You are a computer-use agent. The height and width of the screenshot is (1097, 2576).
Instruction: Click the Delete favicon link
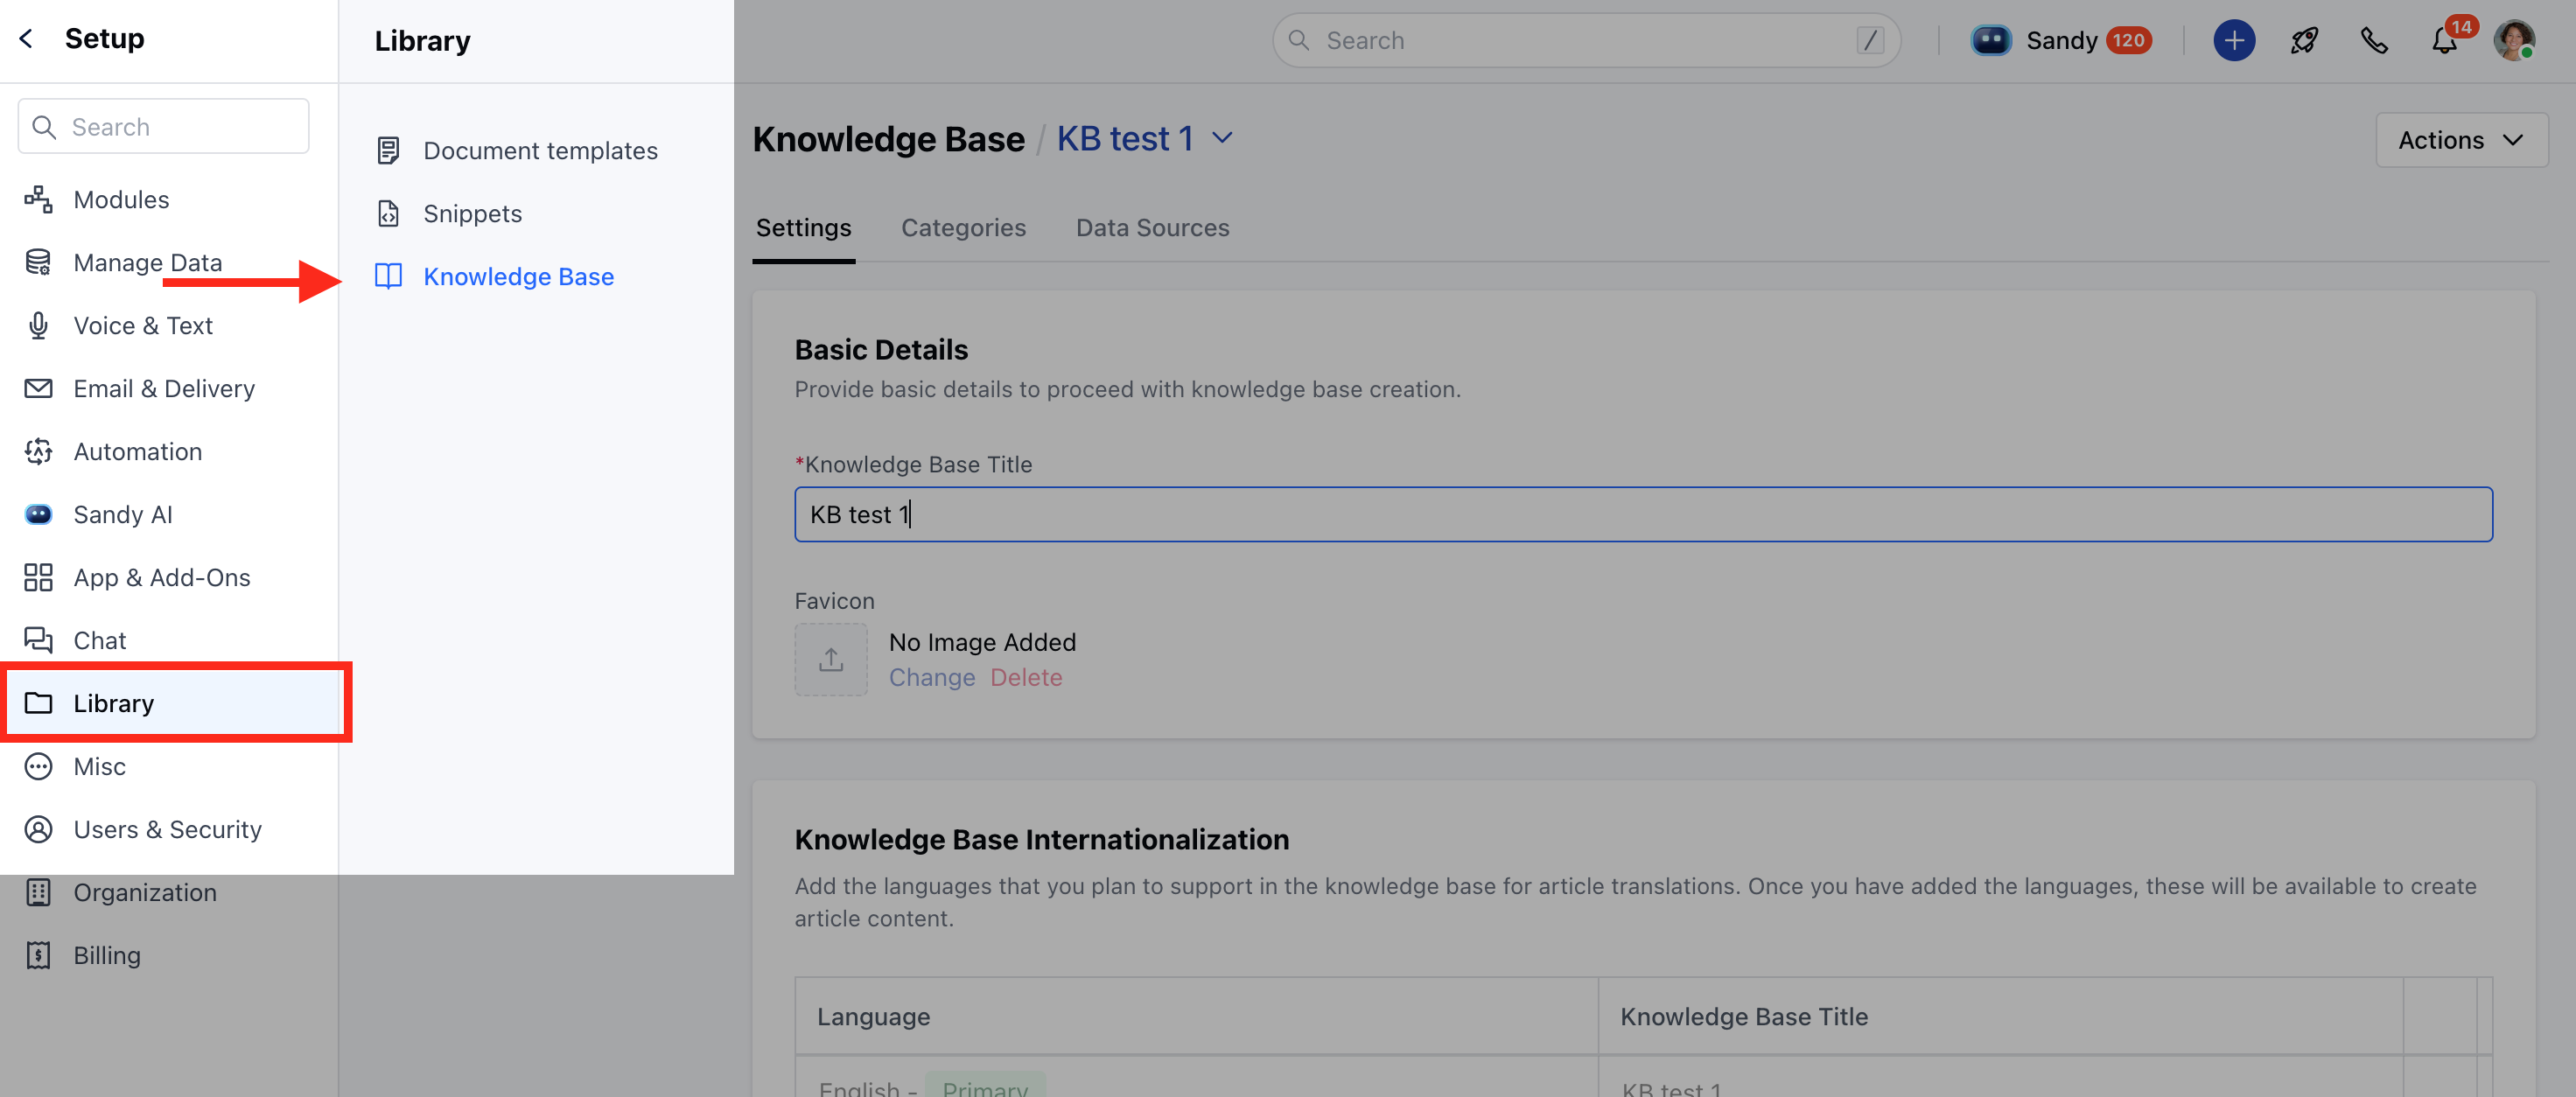point(1026,677)
